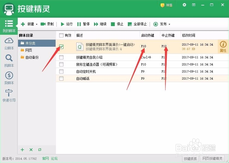The image size is (229, 163).
Task: Uncheck the 按键精灵脚本界面演示 script checkbox
Action: point(61,46)
